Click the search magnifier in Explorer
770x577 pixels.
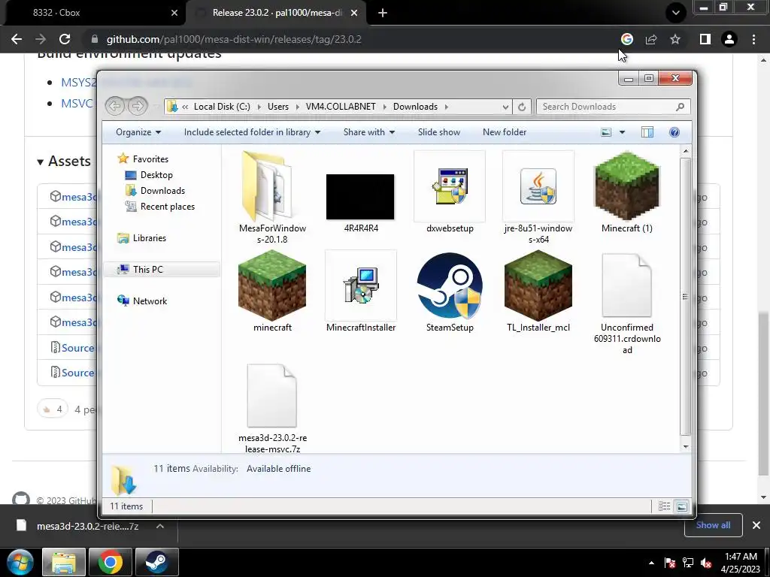(x=680, y=107)
